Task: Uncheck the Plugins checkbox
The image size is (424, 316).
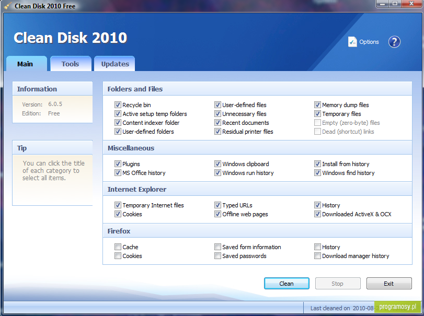Action: [118, 164]
